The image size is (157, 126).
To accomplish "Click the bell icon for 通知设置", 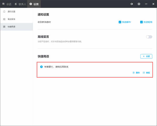I will pos(4,12).
